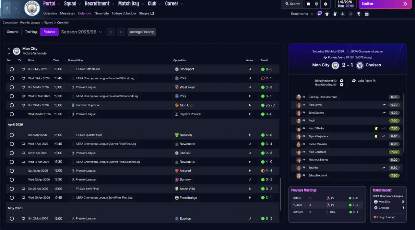Switch to the Training calendar view
This screenshot has width=415, height=230.
31,32
